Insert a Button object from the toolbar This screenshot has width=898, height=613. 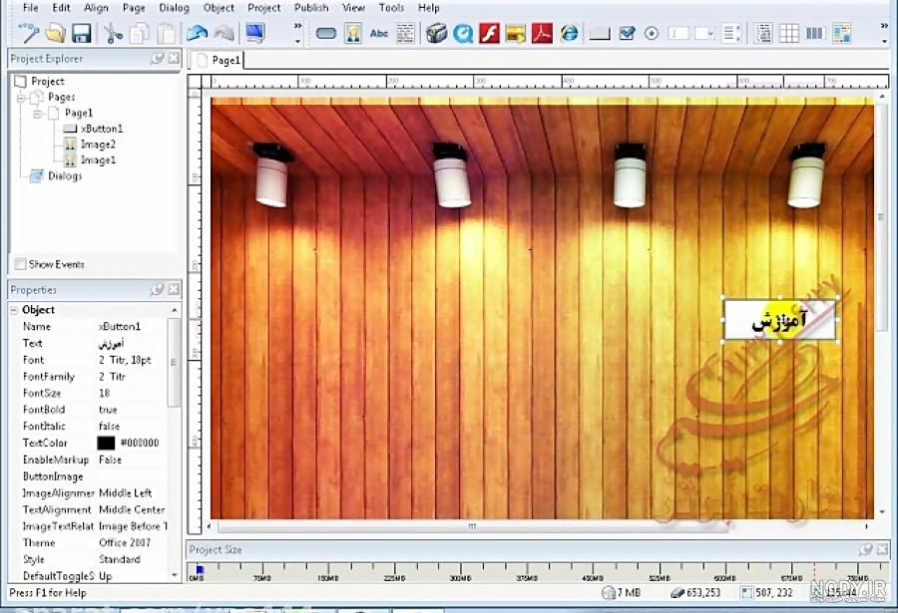point(326,34)
